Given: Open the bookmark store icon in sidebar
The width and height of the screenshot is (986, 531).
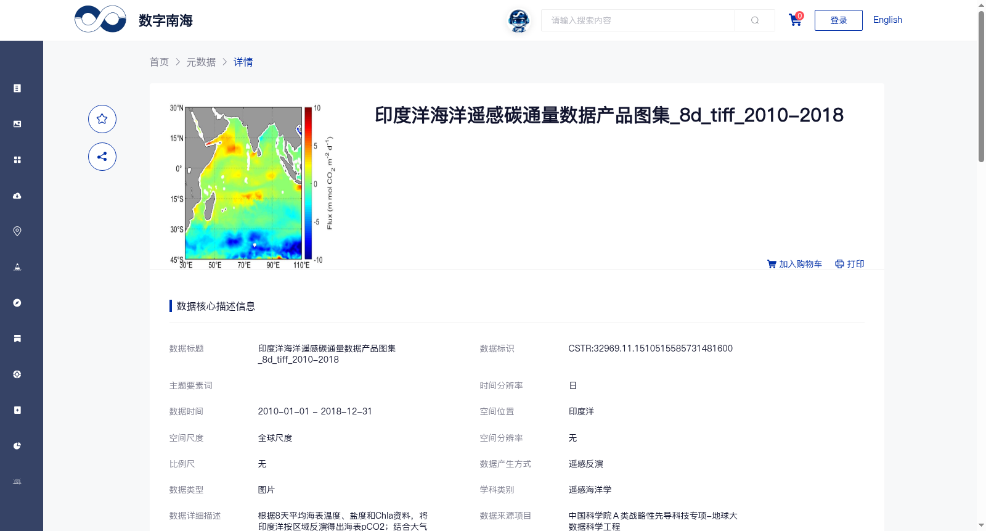Looking at the screenshot, I should tap(17, 339).
